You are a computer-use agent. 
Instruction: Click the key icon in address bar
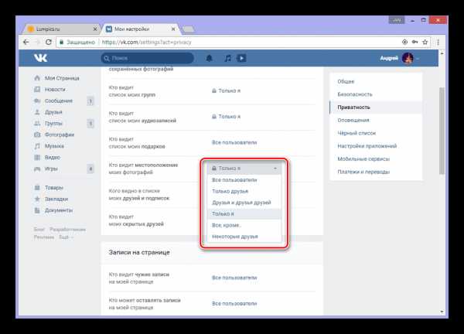pyautogui.click(x=415, y=43)
